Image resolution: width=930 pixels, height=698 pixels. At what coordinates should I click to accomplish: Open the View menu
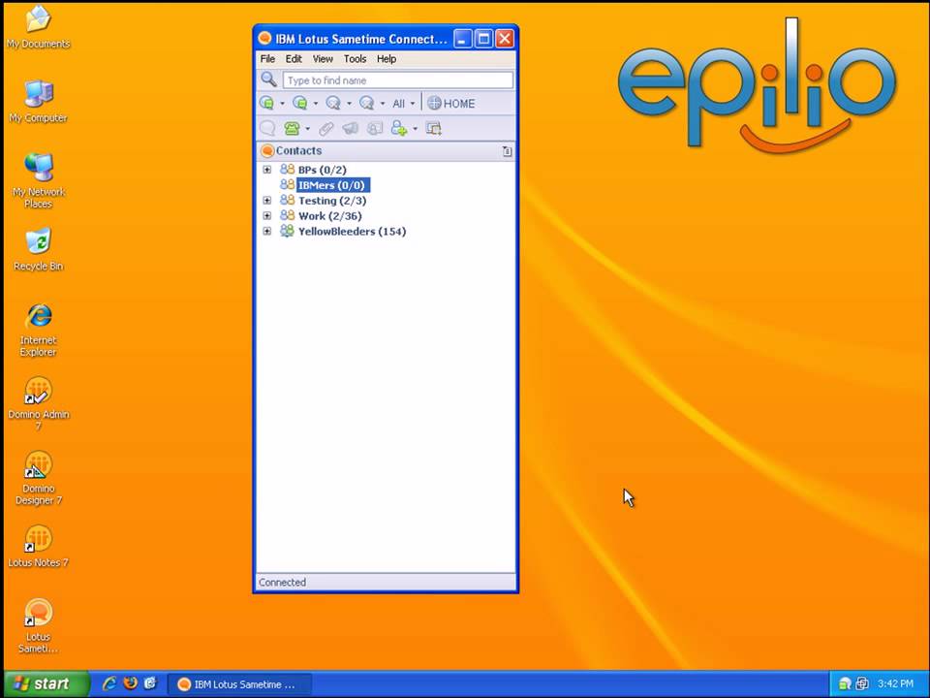point(323,59)
